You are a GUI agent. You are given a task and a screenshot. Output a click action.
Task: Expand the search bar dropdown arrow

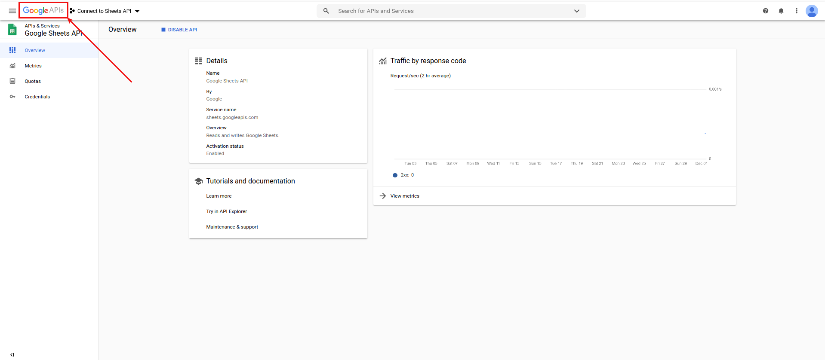[x=577, y=11]
